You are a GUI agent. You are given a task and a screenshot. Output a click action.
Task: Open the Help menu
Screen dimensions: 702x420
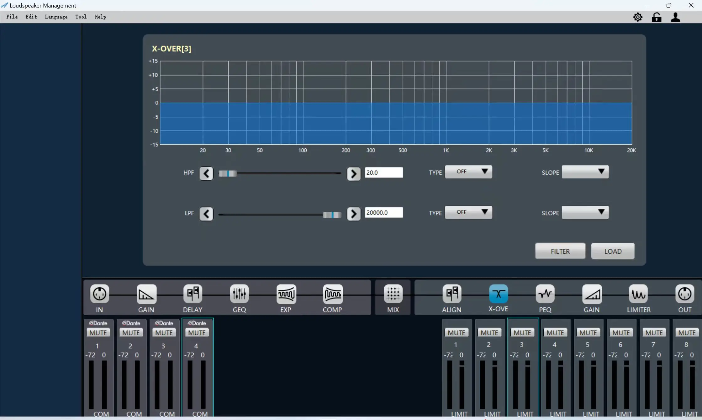100,17
